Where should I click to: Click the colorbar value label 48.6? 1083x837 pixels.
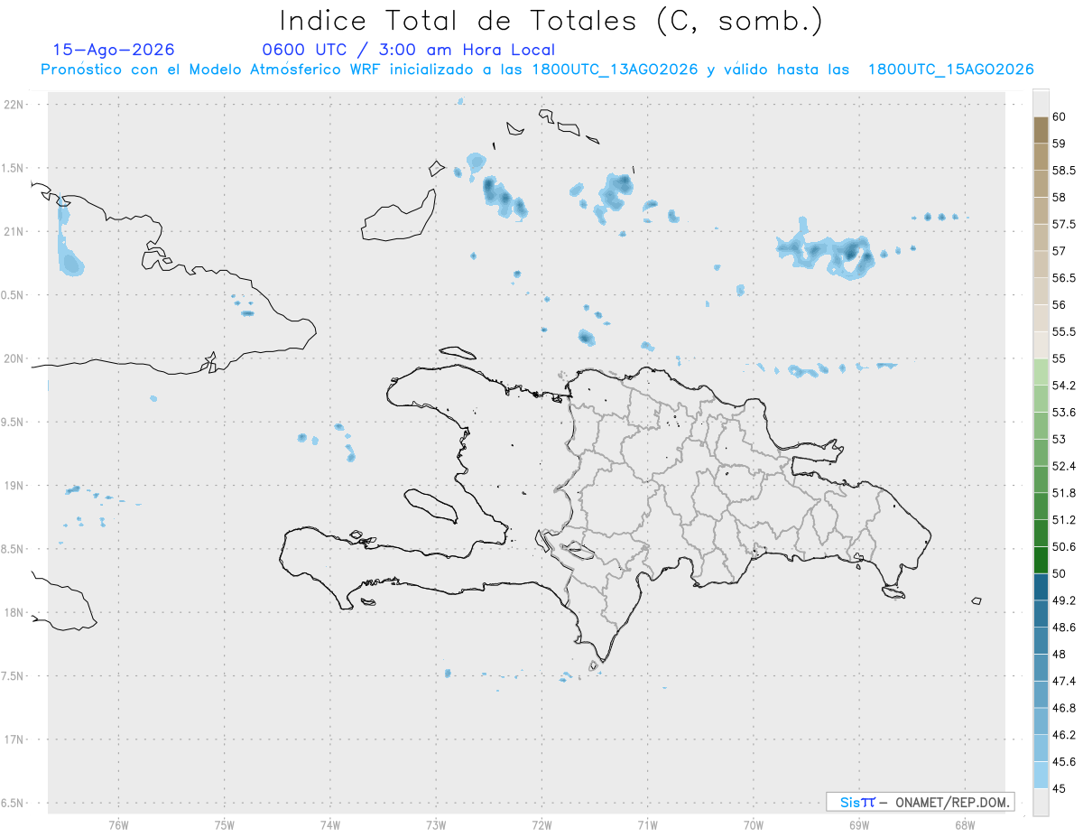[1063, 627]
